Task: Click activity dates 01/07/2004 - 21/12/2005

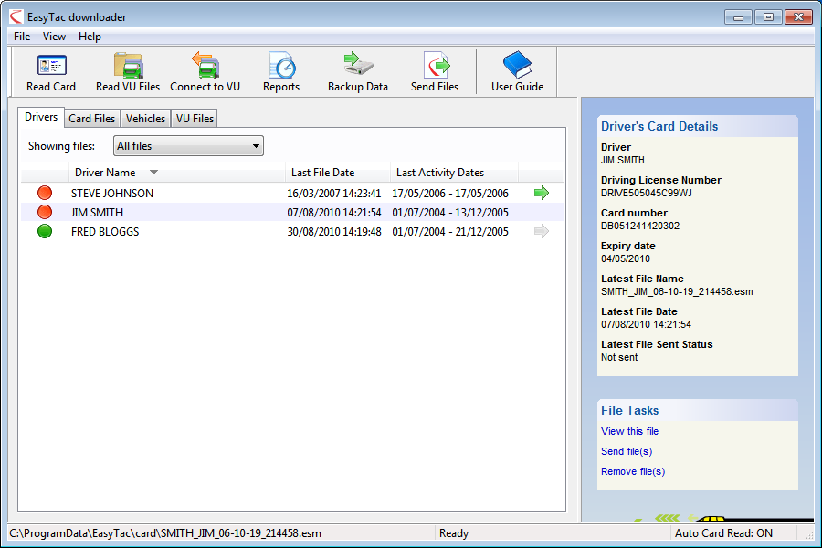Action: [x=450, y=231]
